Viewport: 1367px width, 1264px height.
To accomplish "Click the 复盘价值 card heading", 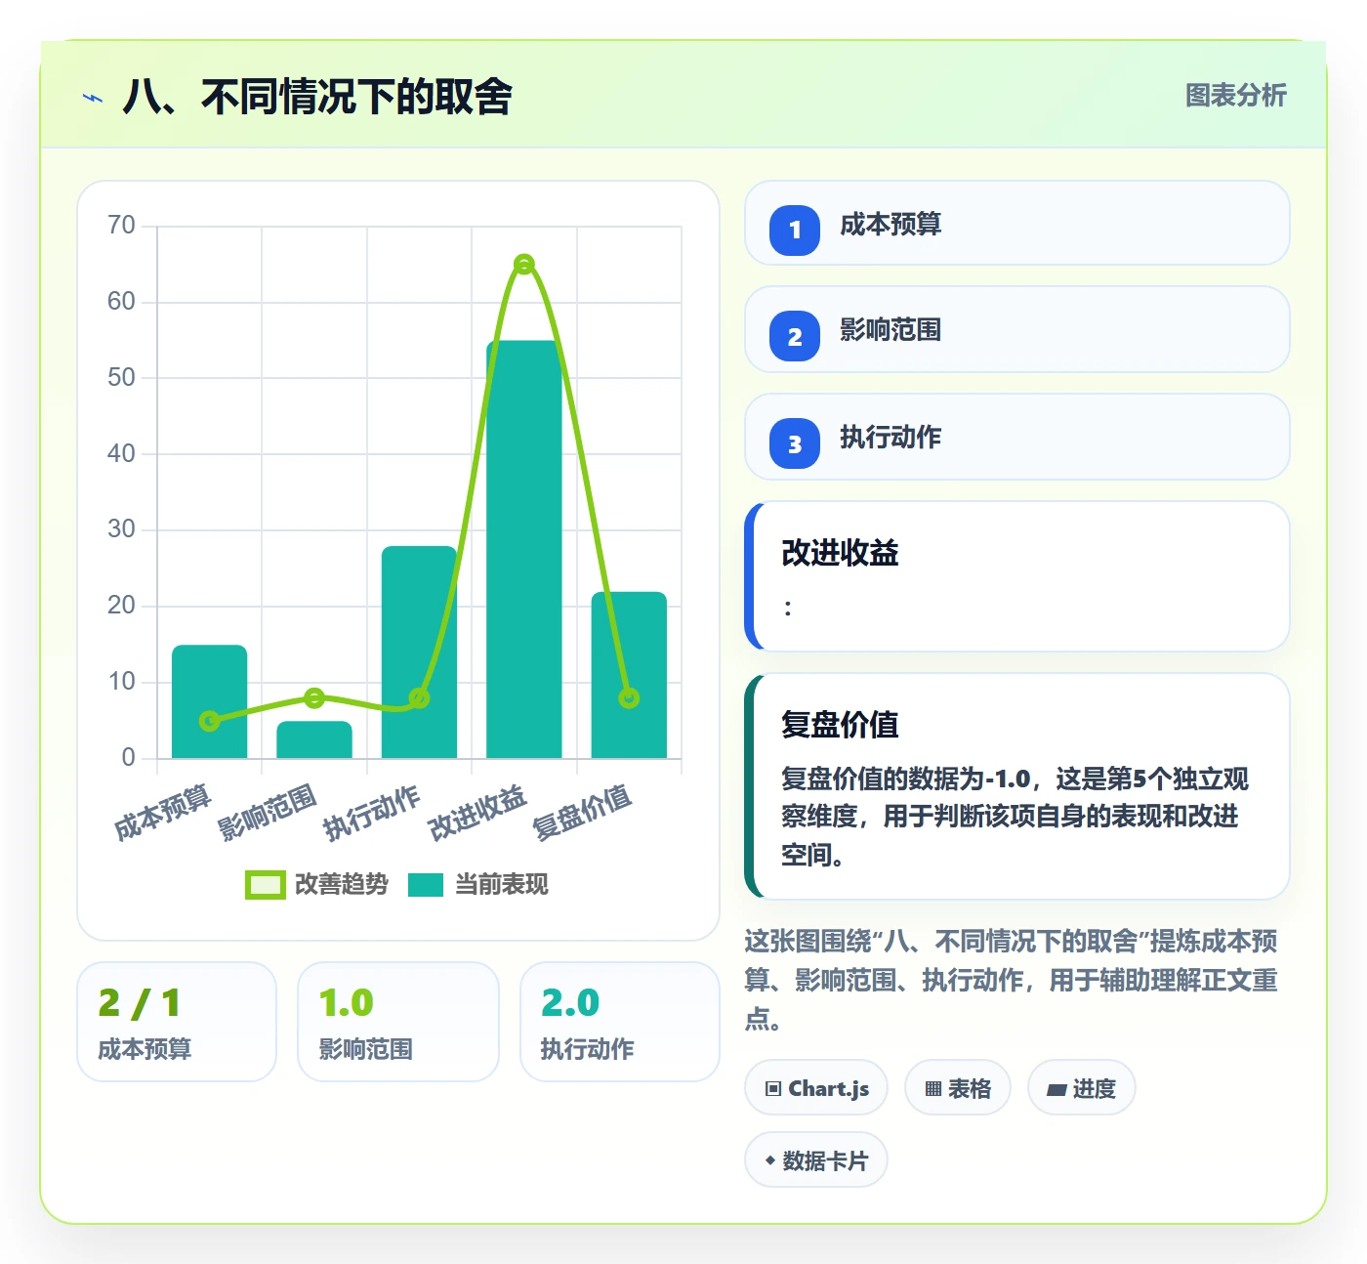I will (840, 725).
